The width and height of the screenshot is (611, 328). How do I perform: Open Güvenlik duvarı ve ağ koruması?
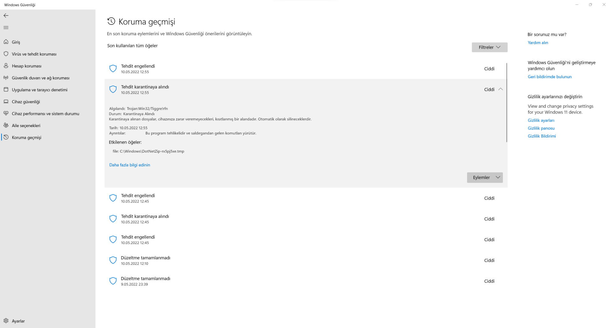pos(48,78)
